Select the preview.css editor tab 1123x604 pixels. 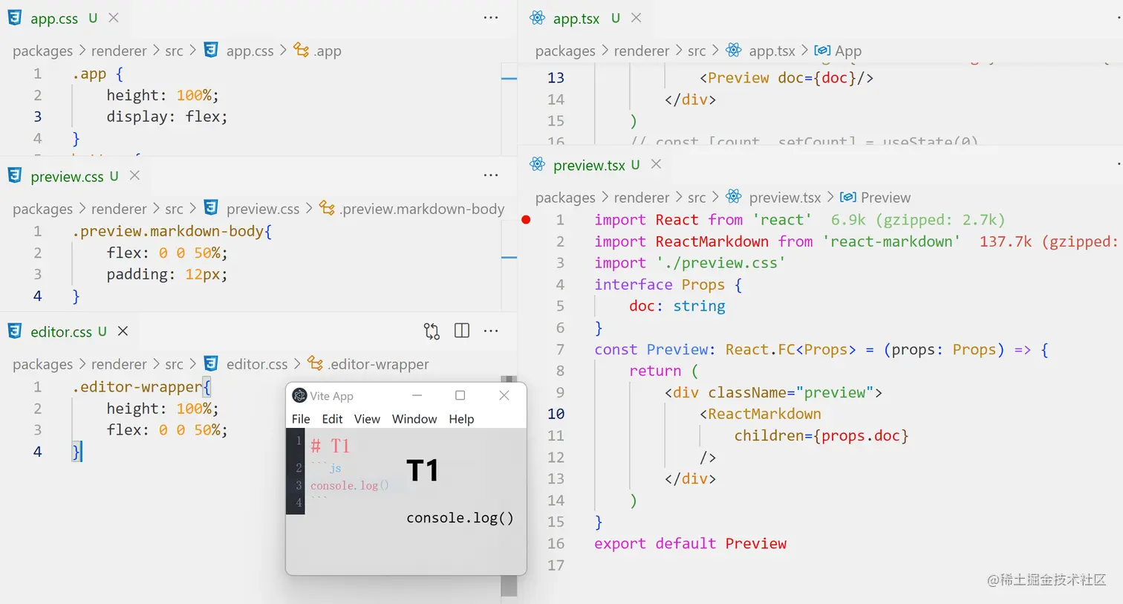coord(67,177)
